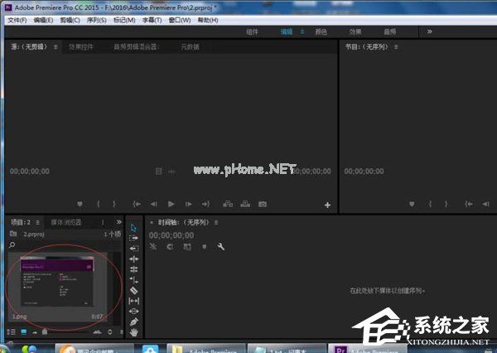Image resolution: width=497 pixels, height=353 pixels.
Task: Select the Rate Stretch tool
Action: (133, 280)
